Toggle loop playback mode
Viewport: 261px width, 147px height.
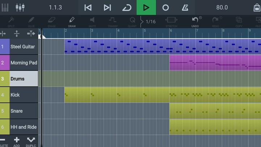point(127,8)
